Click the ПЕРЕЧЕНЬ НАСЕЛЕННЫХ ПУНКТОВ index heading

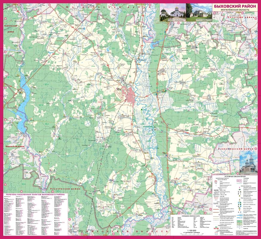coord(35,194)
